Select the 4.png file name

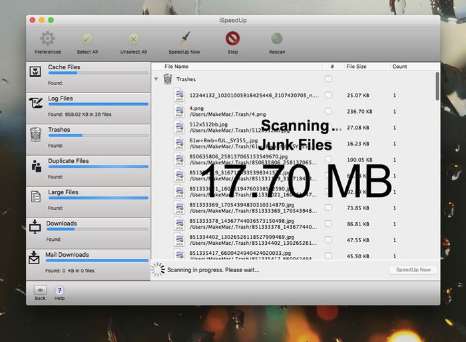(196, 108)
